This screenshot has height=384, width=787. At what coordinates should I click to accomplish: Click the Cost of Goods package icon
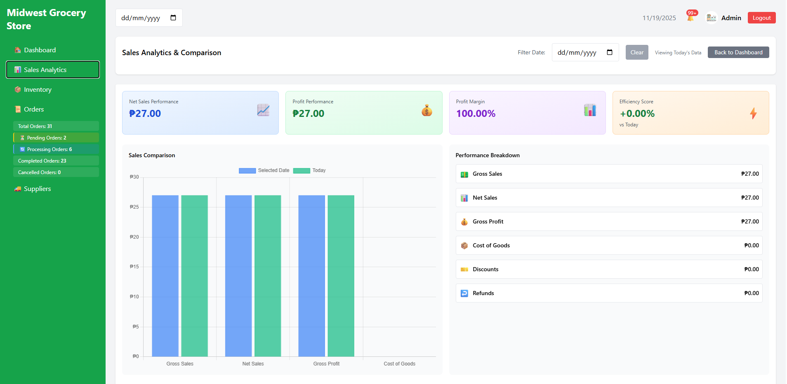[464, 246]
